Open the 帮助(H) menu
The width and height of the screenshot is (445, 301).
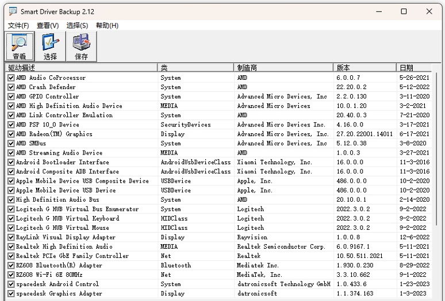coord(107,25)
